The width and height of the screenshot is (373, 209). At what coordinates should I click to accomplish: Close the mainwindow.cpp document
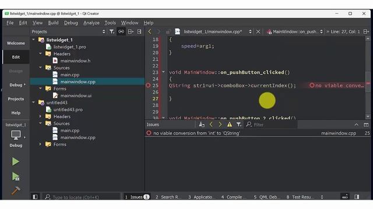click(258, 31)
